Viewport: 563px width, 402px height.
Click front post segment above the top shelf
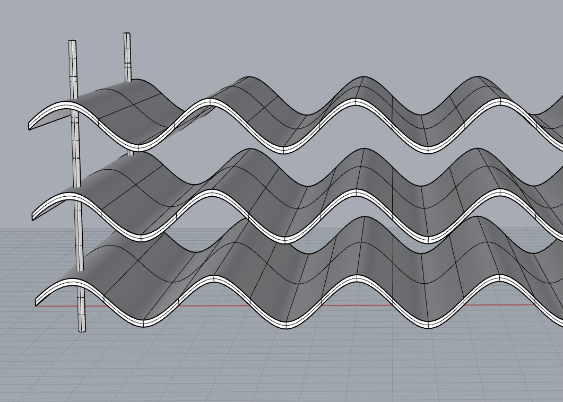tap(73, 69)
